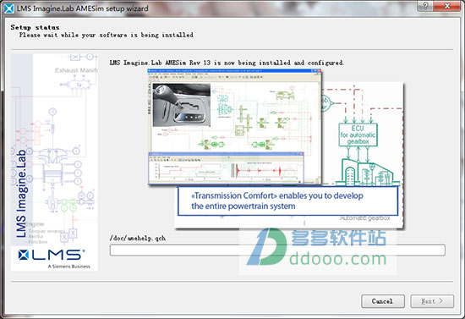Click the '/doc/amehelp.qch' file path text
465x319 pixels.
click(x=138, y=238)
